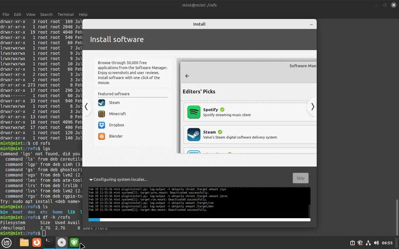Click the installer log scrollbar
The height and width of the screenshot is (249, 399).
pos(309,211)
